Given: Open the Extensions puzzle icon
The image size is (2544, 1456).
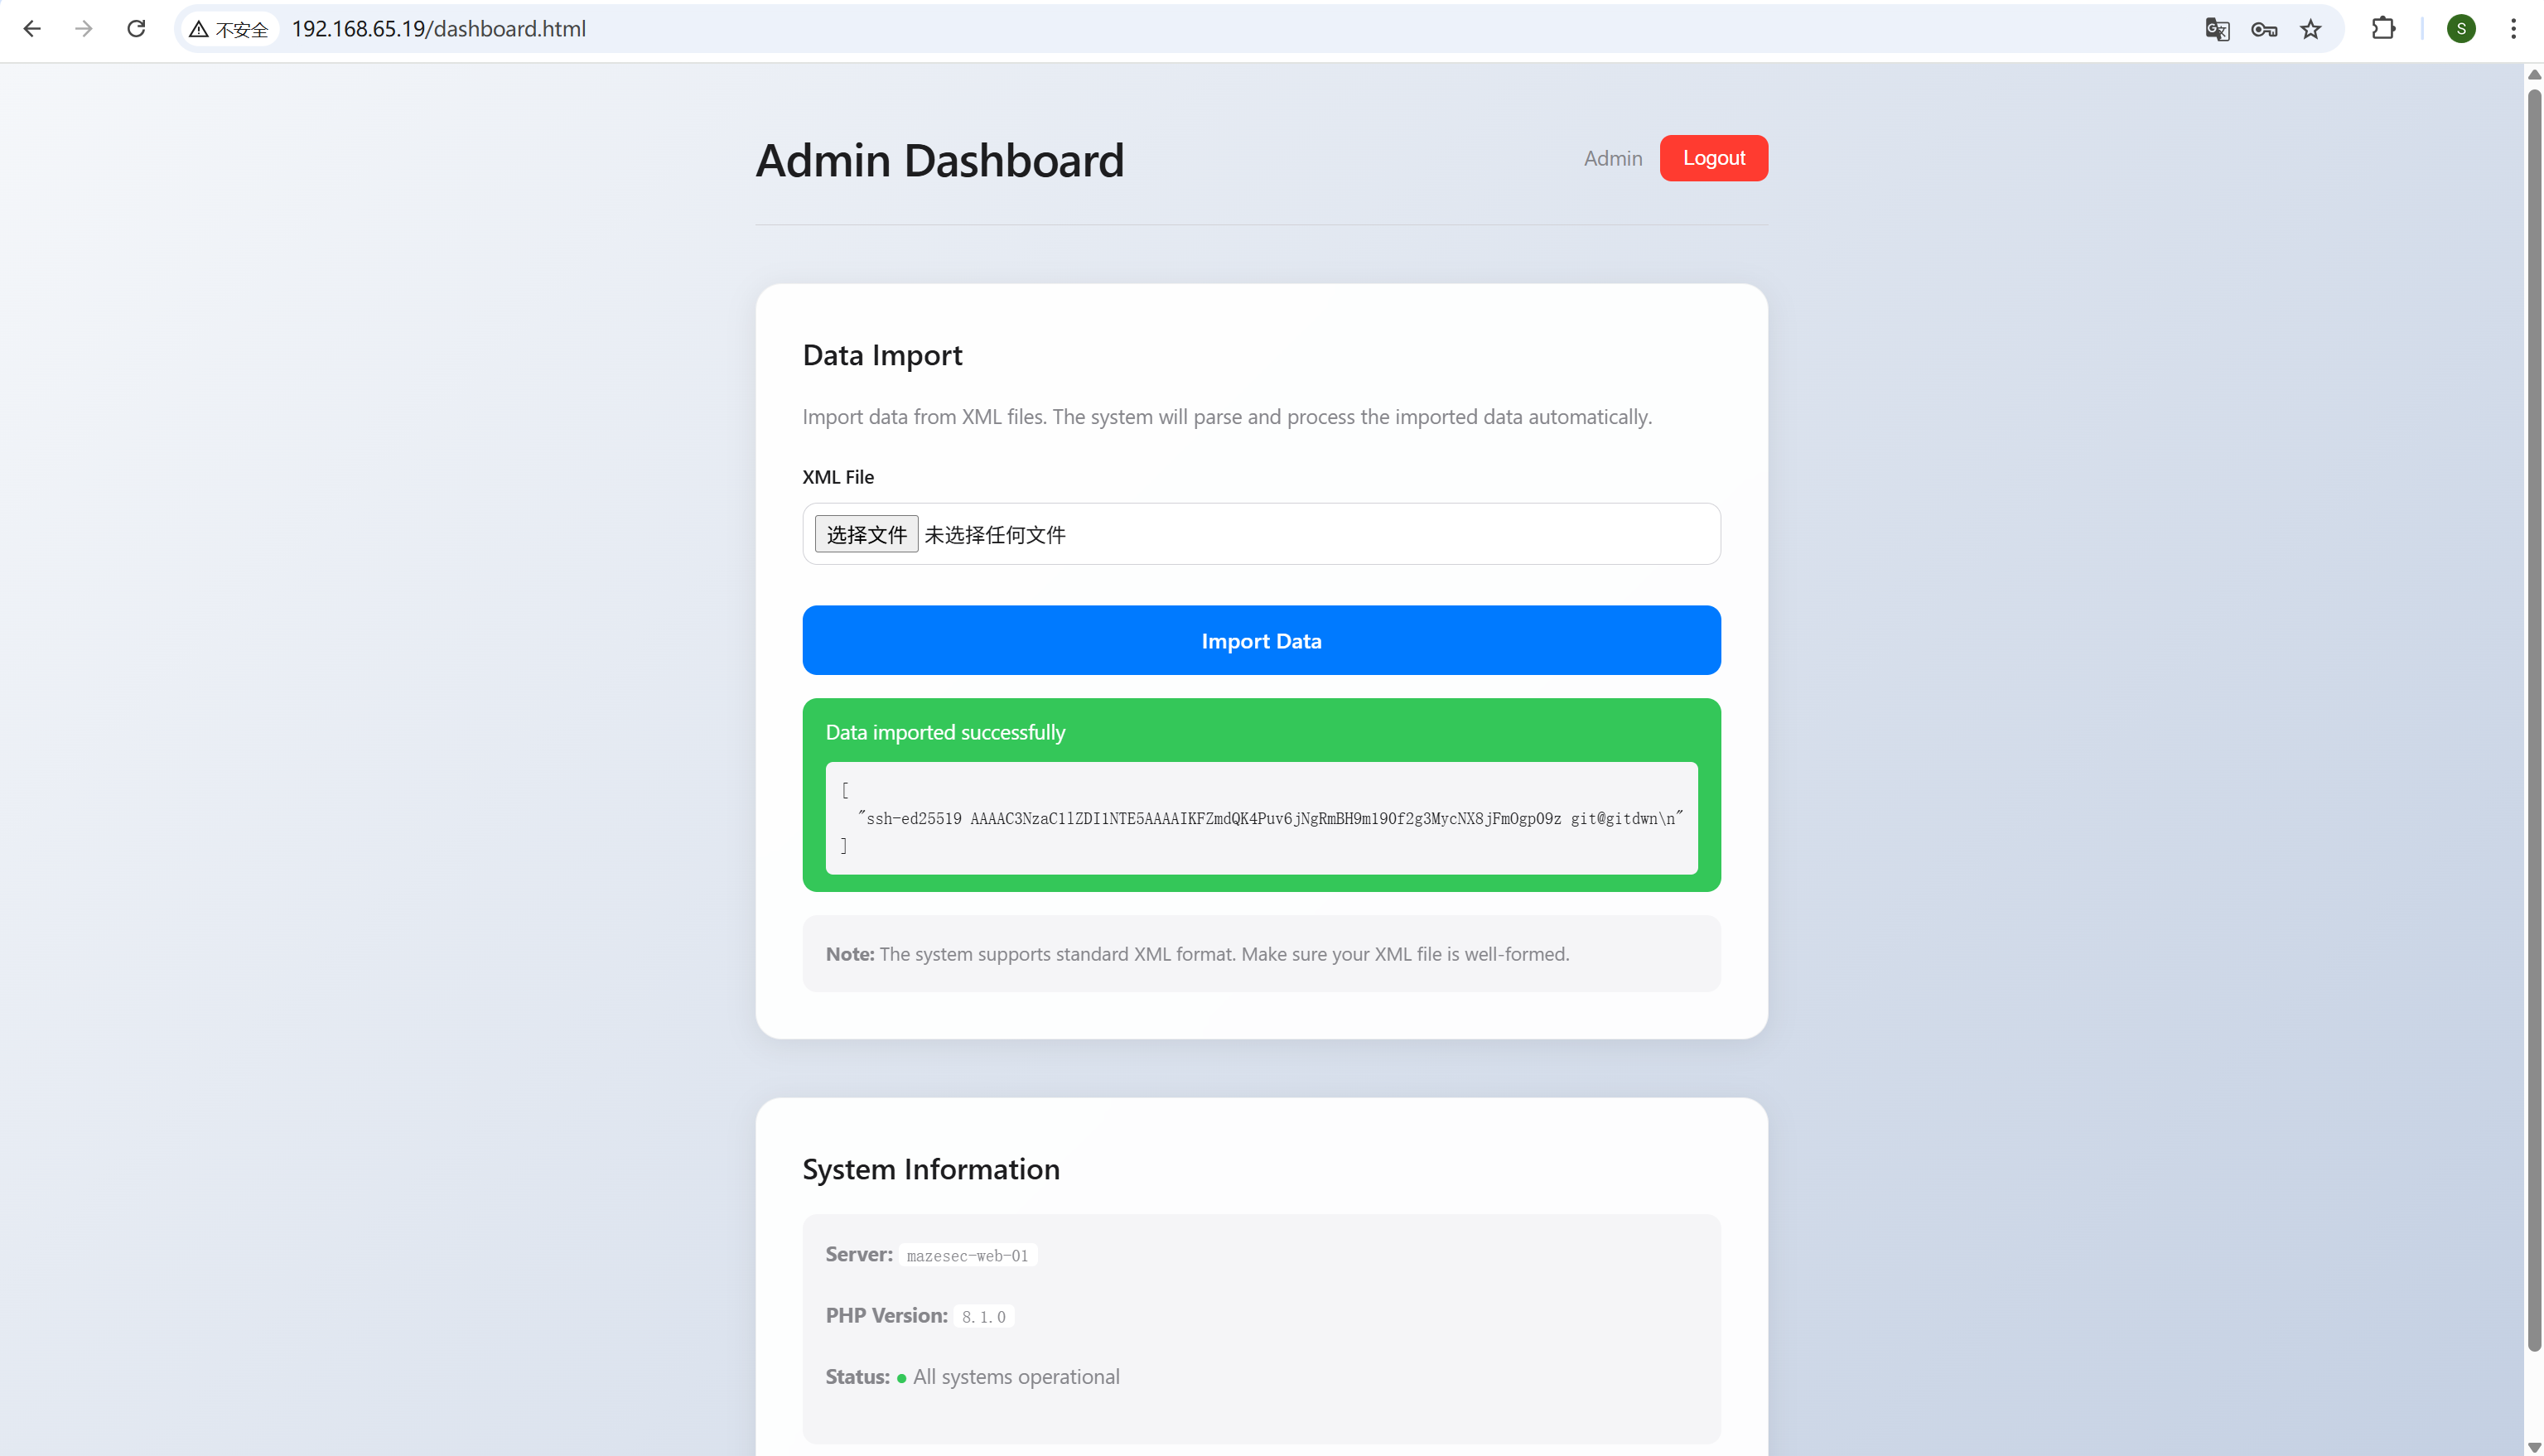Looking at the screenshot, I should click(x=2383, y=29).
